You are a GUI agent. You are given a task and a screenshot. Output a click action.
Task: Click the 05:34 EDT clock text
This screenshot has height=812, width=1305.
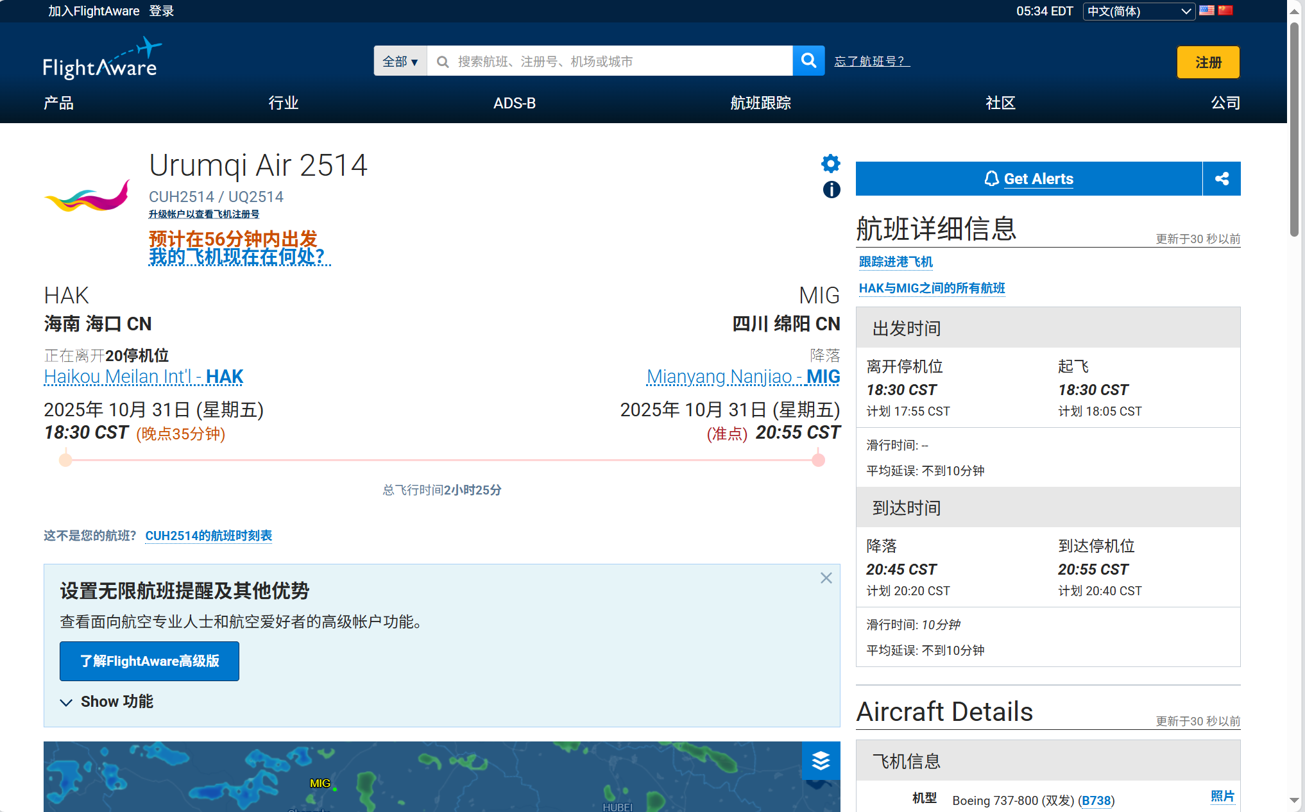tap(1045, 11)
